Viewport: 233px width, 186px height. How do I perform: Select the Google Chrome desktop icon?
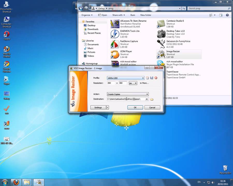tap(7, 67)
